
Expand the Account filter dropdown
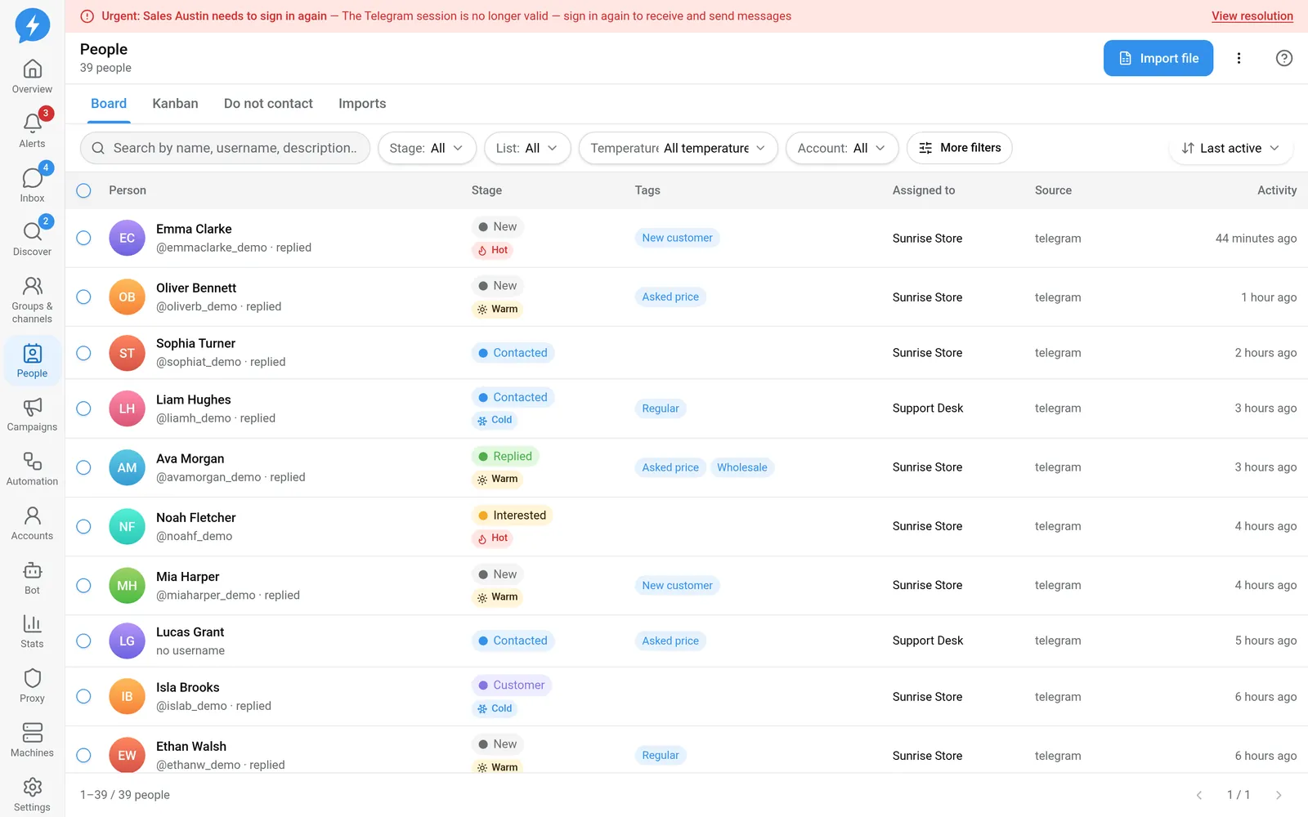coord(842,148)
